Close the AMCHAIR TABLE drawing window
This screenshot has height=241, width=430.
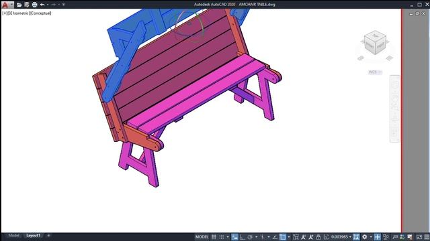coord(423,13)
